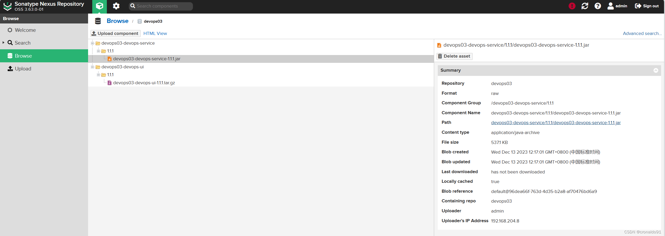Image resolution: width=665 pixels, height=236 pixels.
Task: Focus the Search components input field
Action: pyautogui.click(x=161, y=6)
